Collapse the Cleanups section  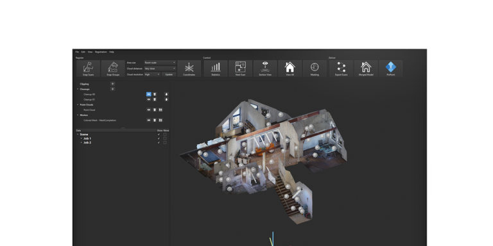78,89
